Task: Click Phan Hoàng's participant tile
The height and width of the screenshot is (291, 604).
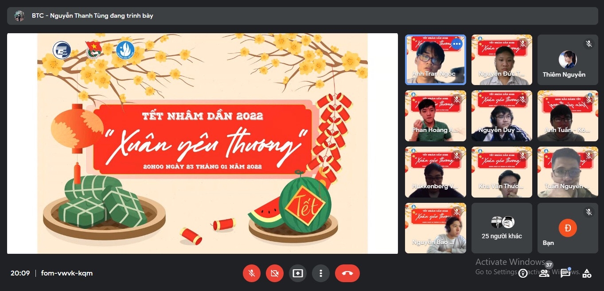Action: coord(435,116)
